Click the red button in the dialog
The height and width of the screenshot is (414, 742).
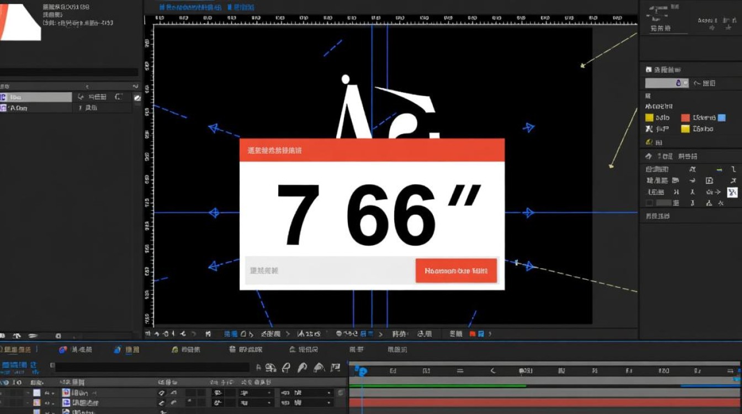coord(456,271)
